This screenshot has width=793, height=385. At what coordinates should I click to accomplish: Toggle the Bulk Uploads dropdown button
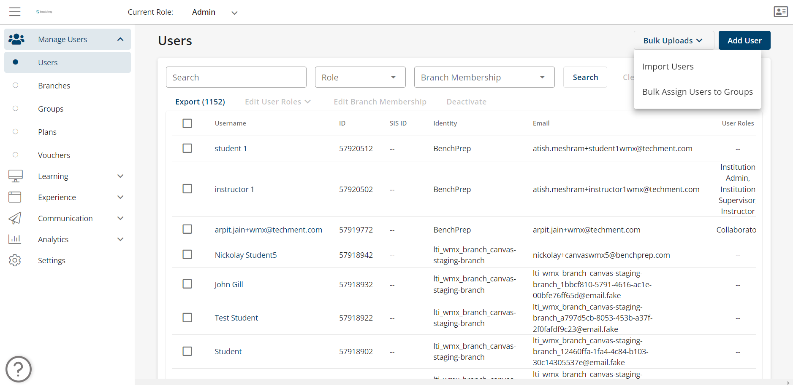tap(674, 40)
